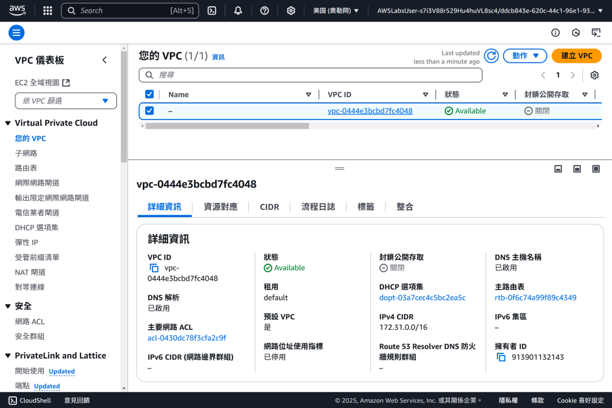Open the info panel icon
This screenshot has height=408, width=612.
point(555,33)
